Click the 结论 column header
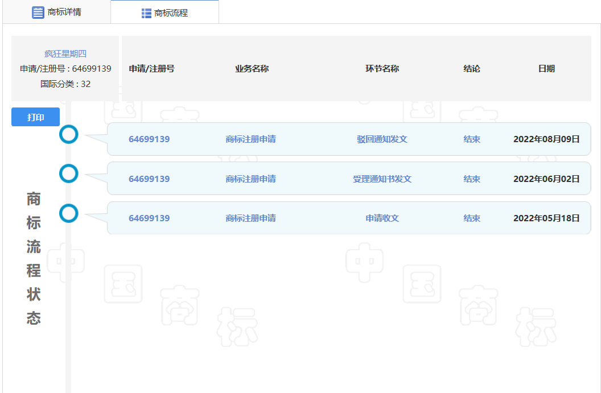 471,69
